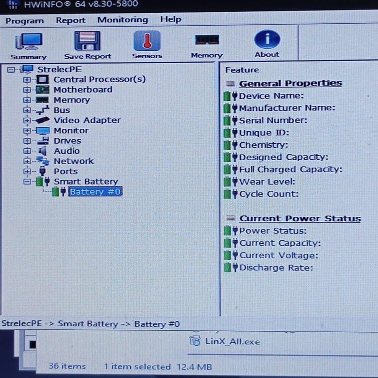This screenshot has width=378, height=378.
Task: Select Battery #0 tree item
Action: click(95, 191)
